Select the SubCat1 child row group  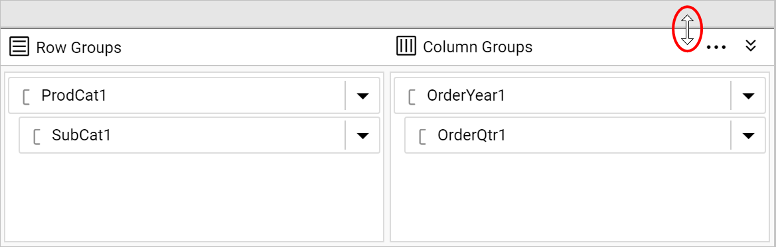(199, 135)
